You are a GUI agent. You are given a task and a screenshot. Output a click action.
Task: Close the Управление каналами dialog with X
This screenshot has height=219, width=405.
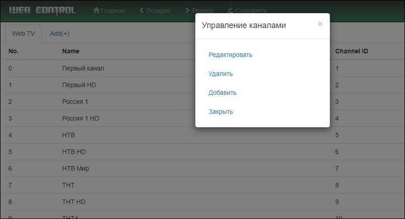[320, 24]
